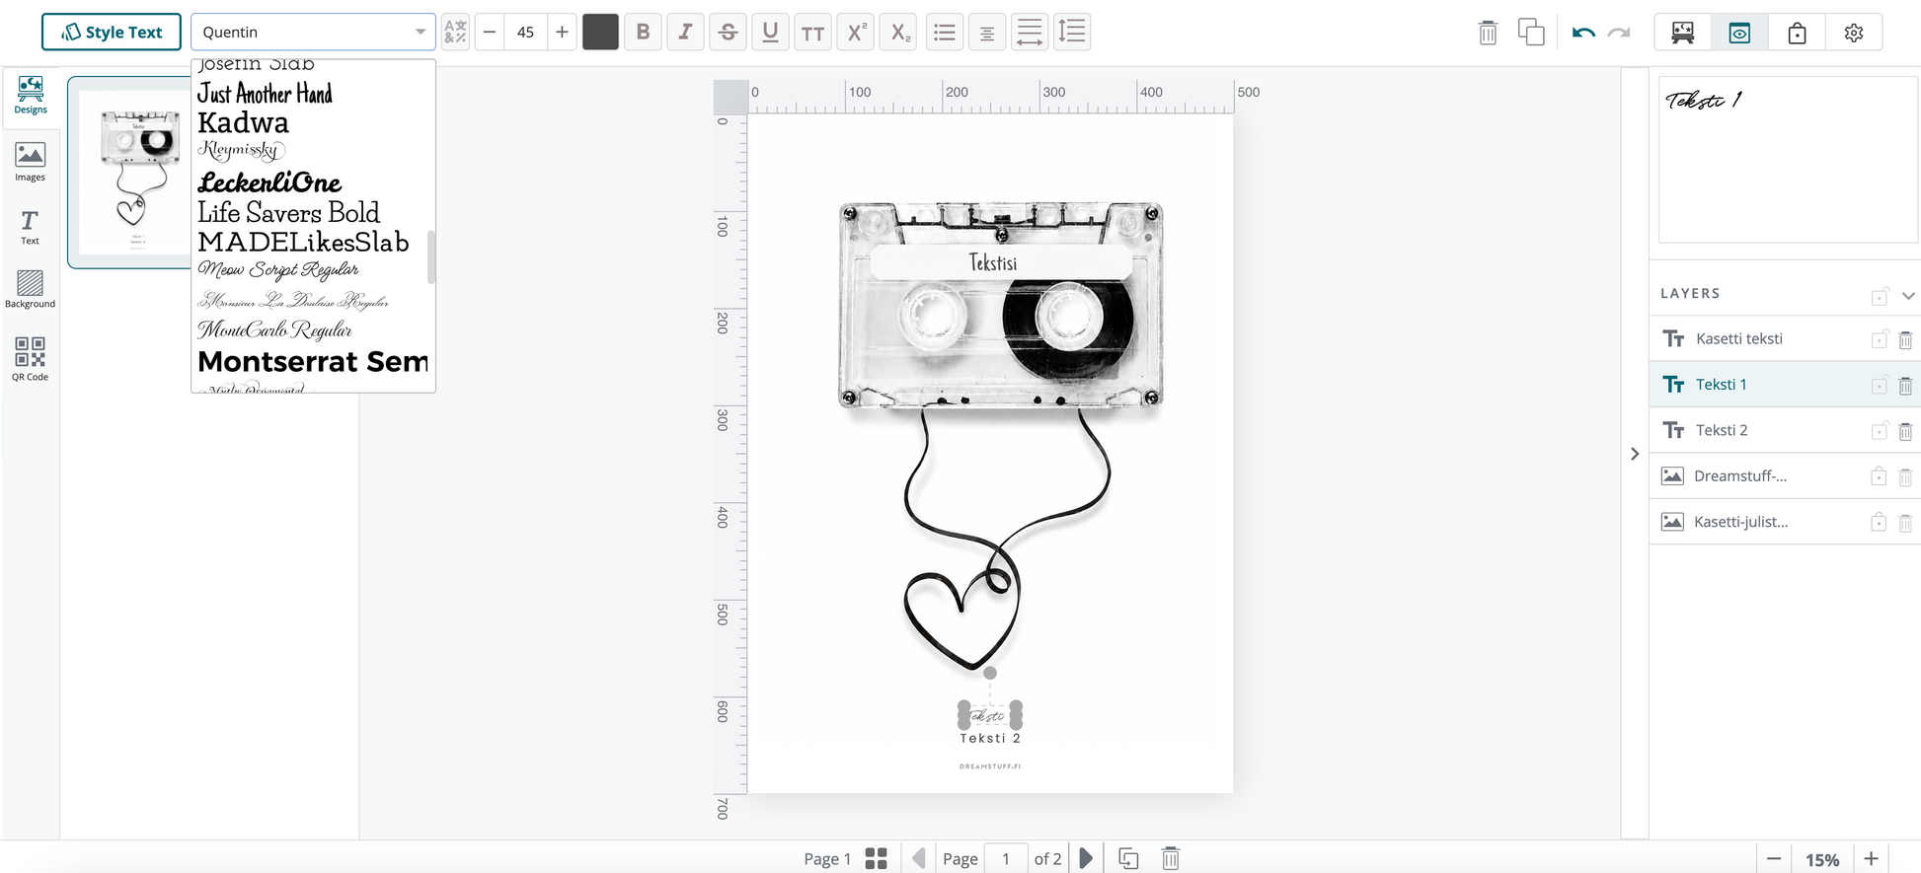The height and width of the screenshot is (873, 1921).
Task: Lock the Teksti 2 layer
Action: click(1879, 431)
